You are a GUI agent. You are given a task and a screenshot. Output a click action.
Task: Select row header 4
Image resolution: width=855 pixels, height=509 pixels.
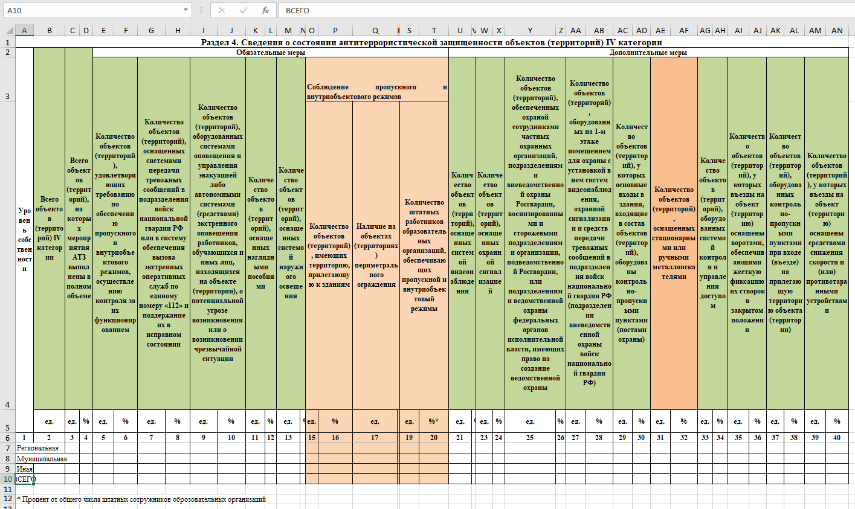(7, 405)
